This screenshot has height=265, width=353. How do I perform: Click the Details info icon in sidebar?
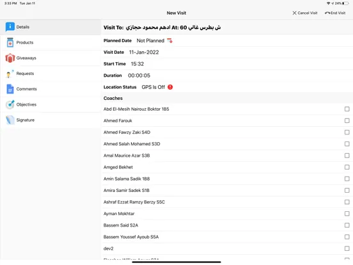[x=10, y=27]
